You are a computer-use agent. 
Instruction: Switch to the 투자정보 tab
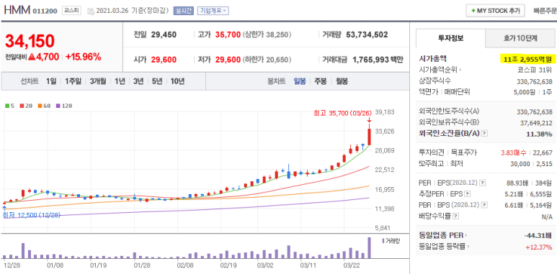(x=451, y=38)
